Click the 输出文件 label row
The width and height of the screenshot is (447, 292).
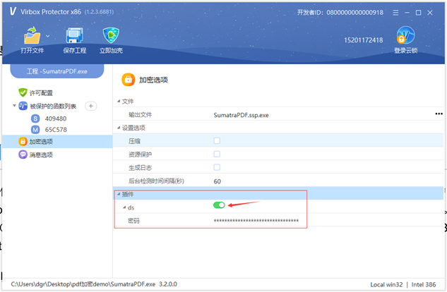[141, 115]
